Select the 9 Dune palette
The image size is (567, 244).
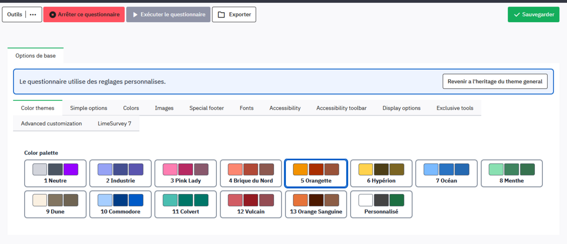tap(55, 204)
